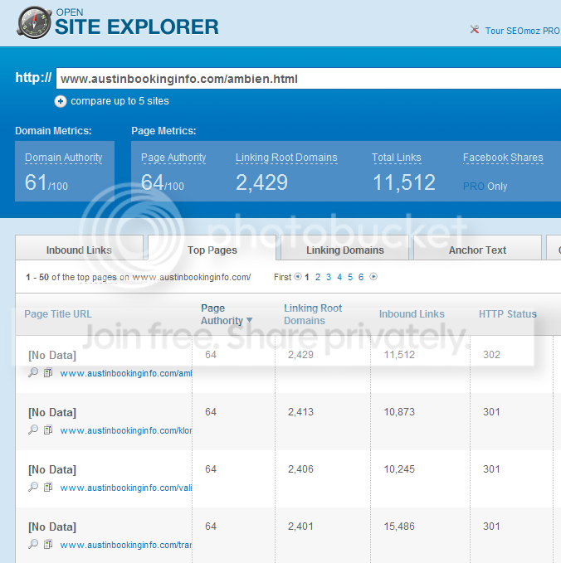Click the 2,401 linking domains cell

click(300, 527)
